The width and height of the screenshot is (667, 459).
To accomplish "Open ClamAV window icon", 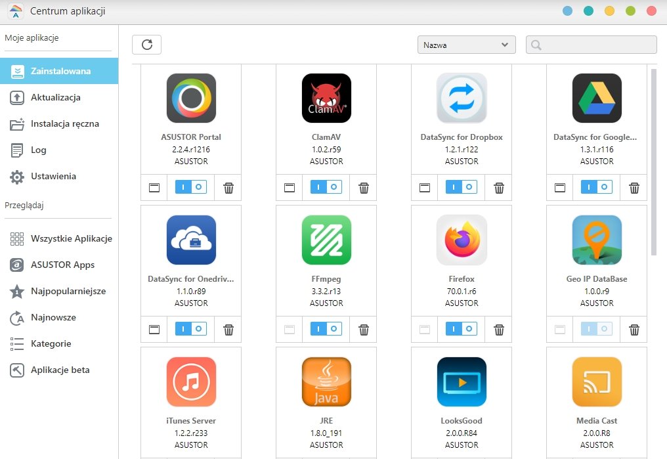I will [x=290, y=188].
